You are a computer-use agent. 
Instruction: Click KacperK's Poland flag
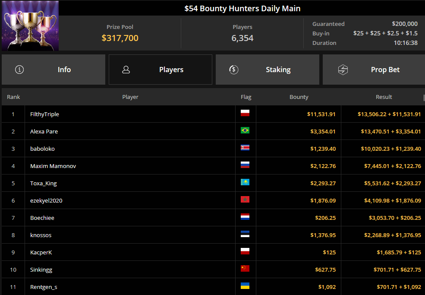tap(245, 251)
